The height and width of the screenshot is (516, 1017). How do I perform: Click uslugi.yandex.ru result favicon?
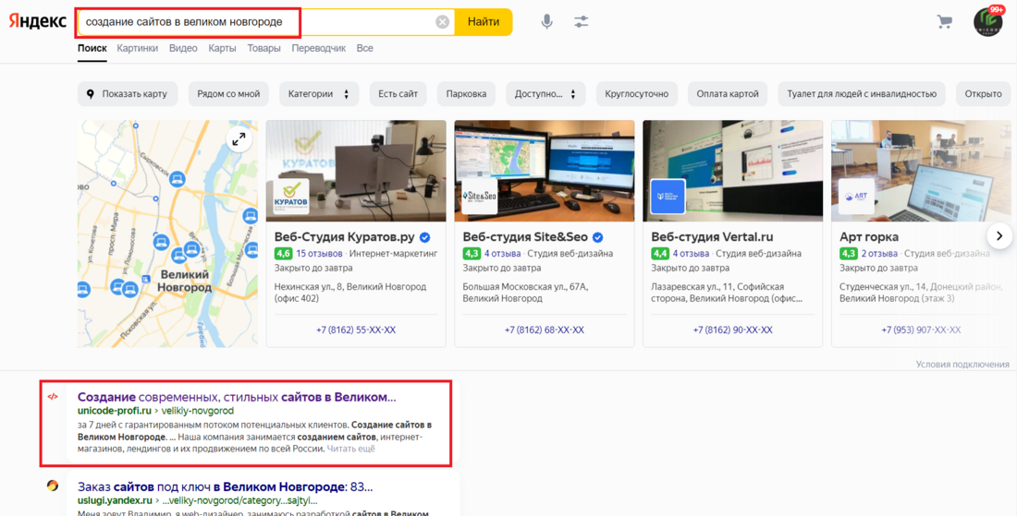pyautogui.click(x=53, y=486)
